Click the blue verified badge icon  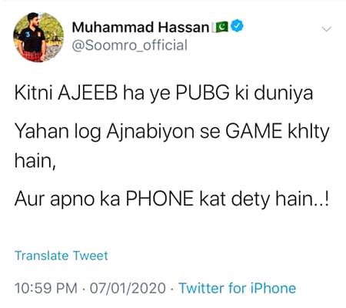coord(237,26)
